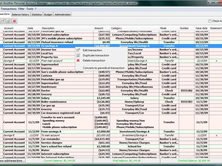The width and height of the screenshot is (222, 166).
Task: Open the Tools menu
Action: click(30, 9)
